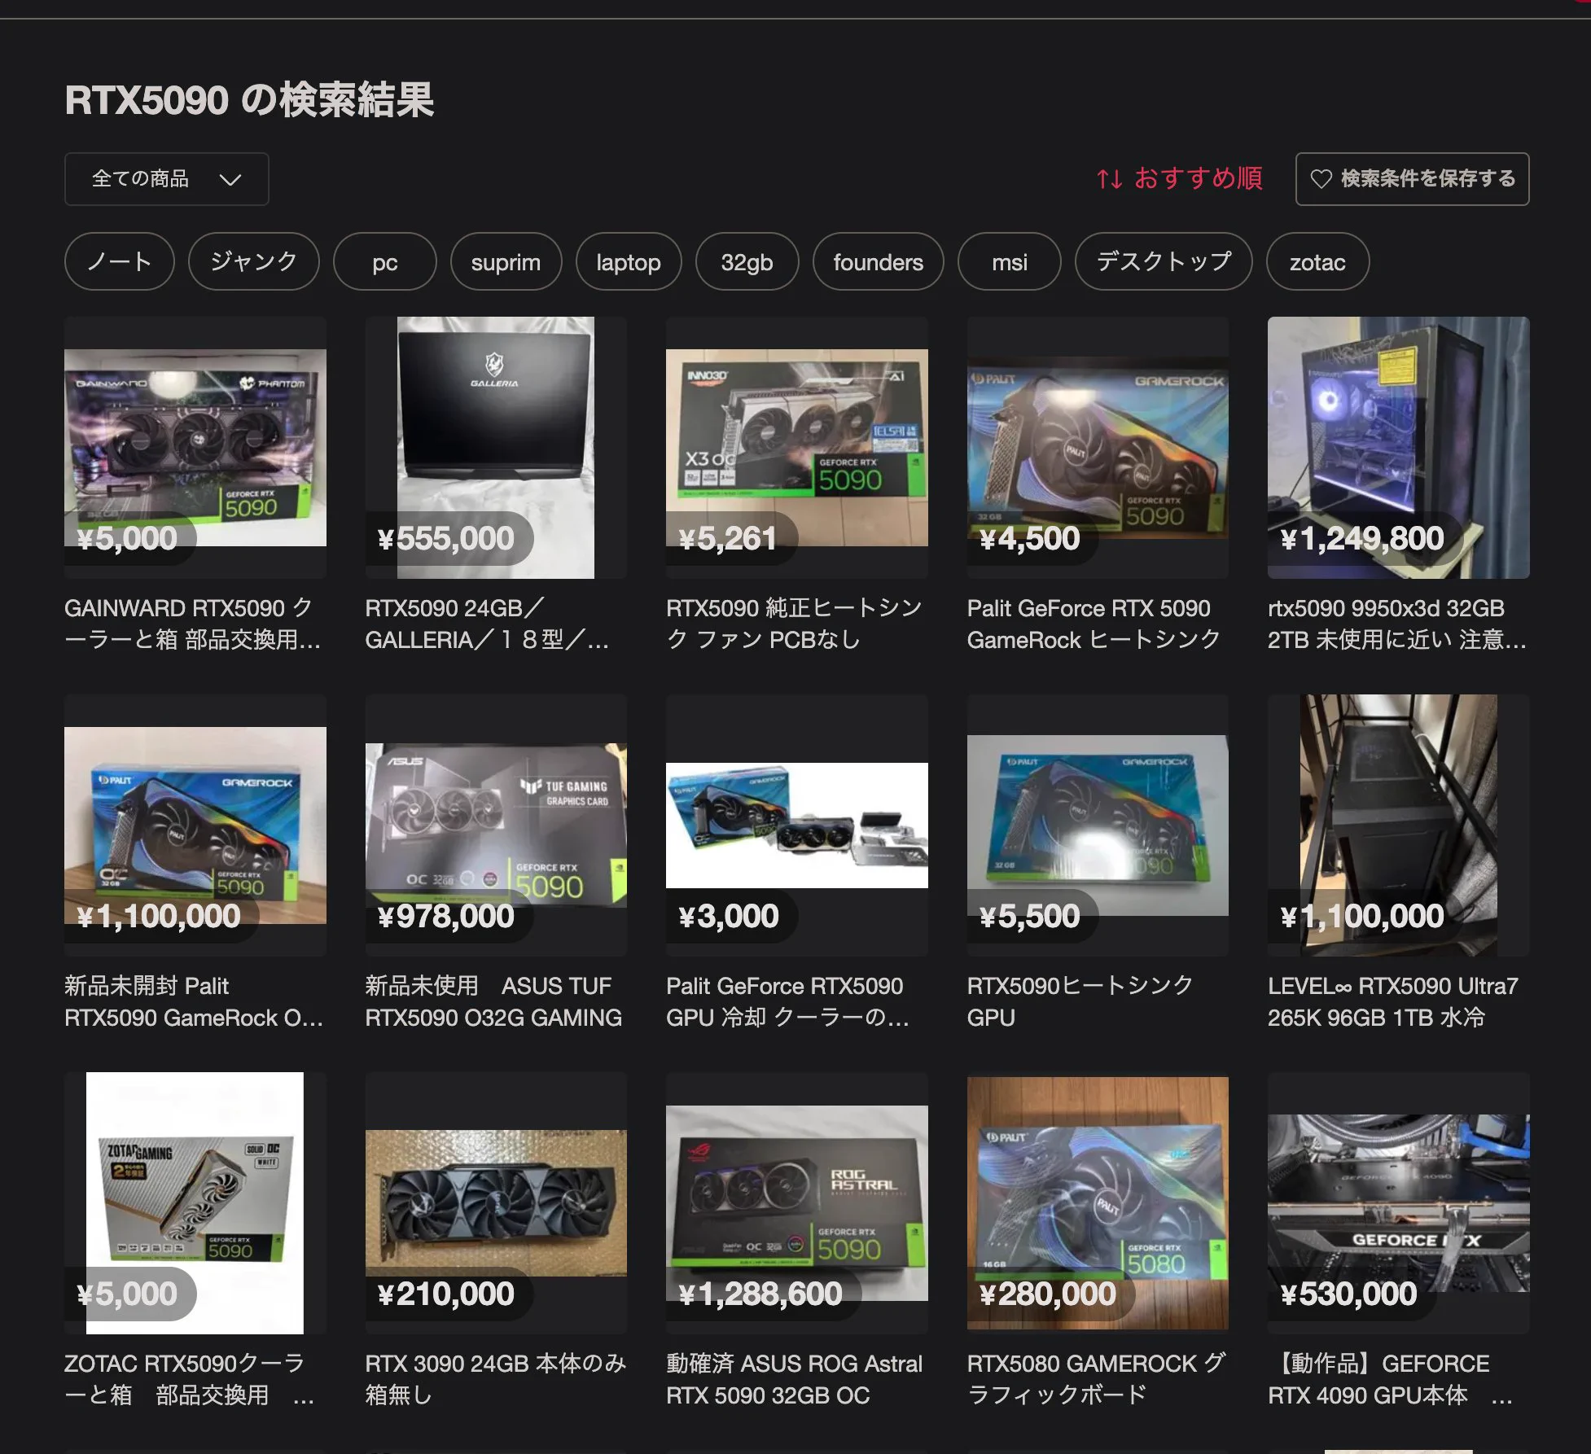Image resolution: width=1591 pixels, height=1454 pixels.
Task: Open RTX 3090 ¥210,000 card thumbnail
Action: coord(496,1203)
